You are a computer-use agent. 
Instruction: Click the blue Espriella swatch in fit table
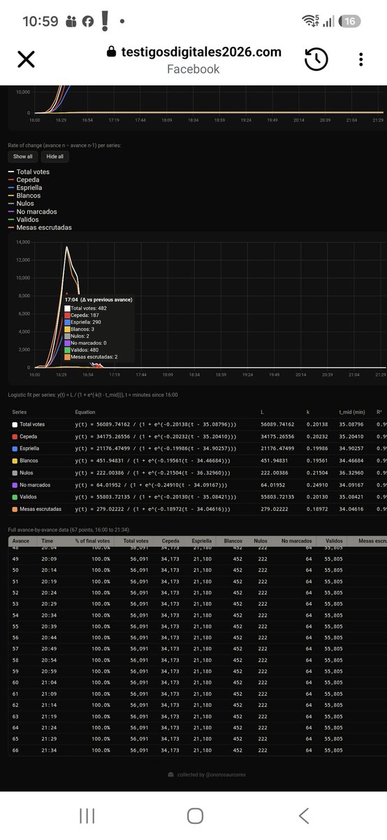[x=14, y=449]
